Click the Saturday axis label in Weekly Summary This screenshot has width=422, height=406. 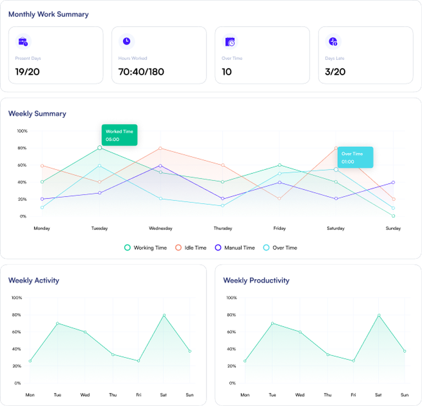pos(335,228)
